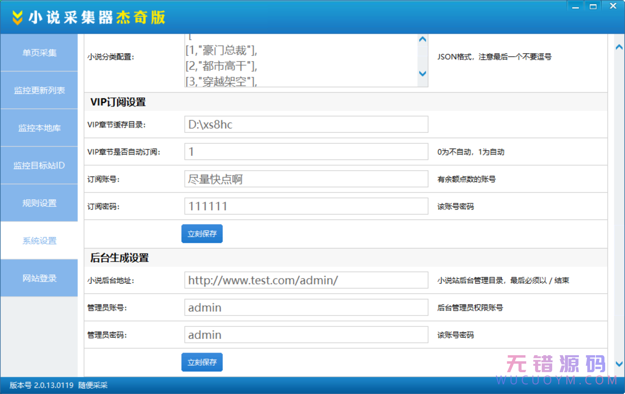Switch to 监控更新列表 tab

39,91
